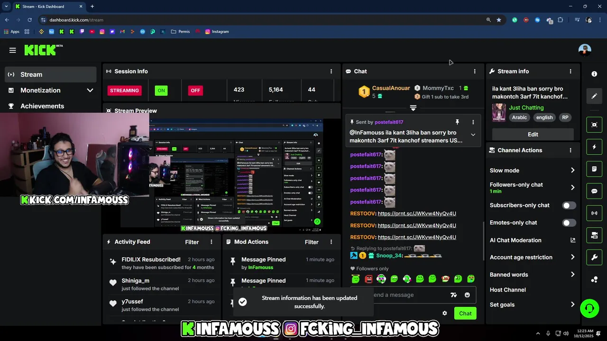Open Stream info panel three-dot menu
This screenshot has width=607, height=341.
pos(570,71)
